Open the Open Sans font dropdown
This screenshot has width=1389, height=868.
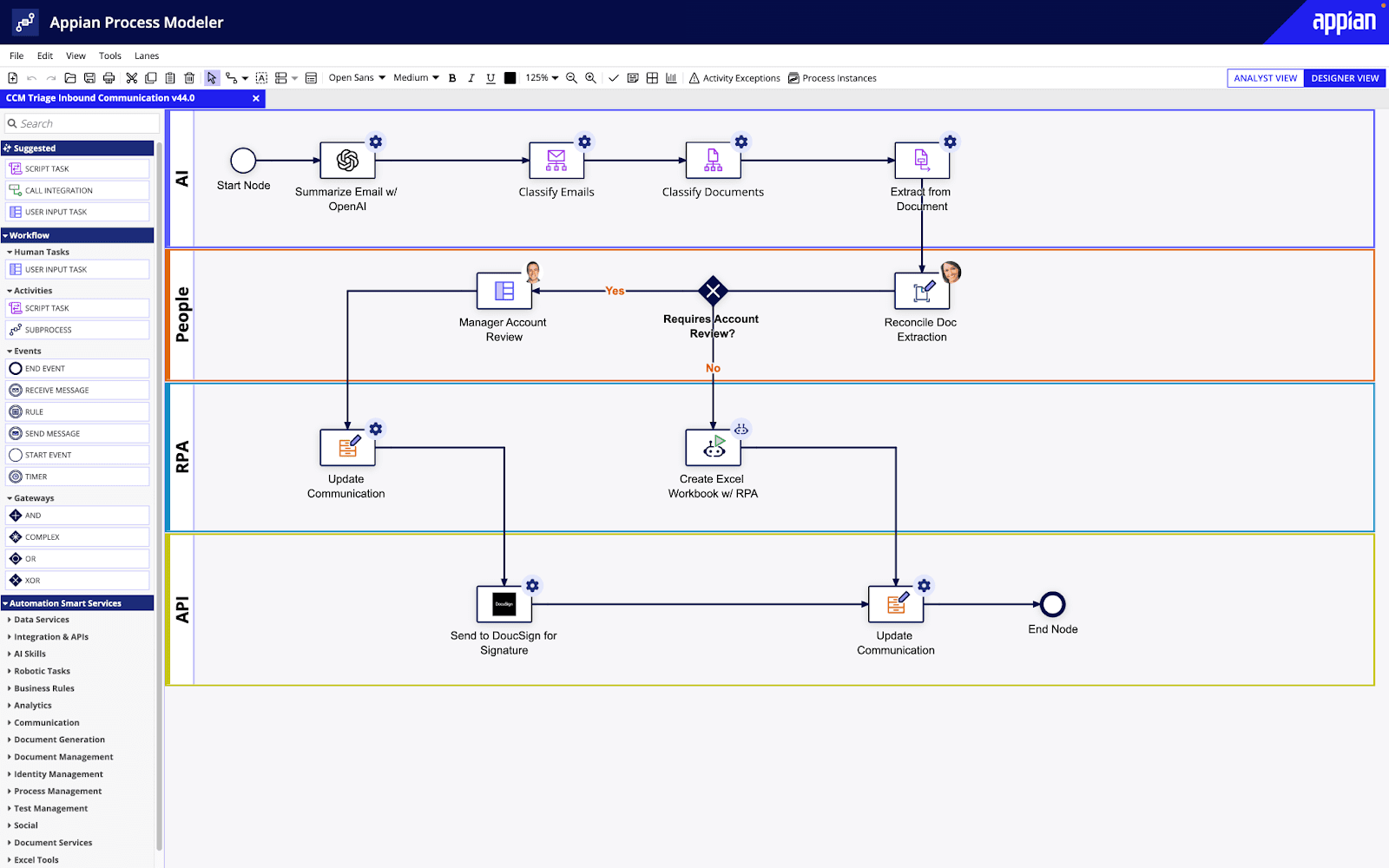[357, 78]
